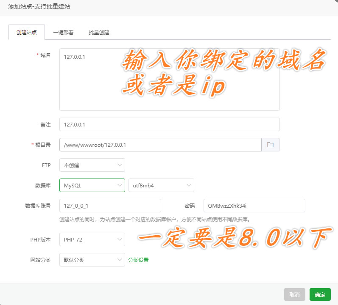This screenshot has height=305, width=338.
Task: Focus the 备注 input field
Action: coord(169,124)
